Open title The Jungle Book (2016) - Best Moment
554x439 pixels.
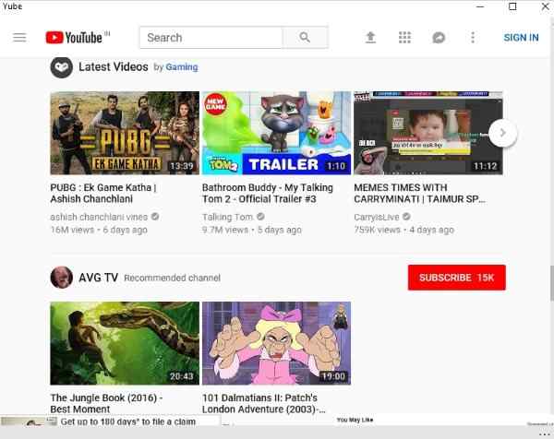tap(106, 403)
